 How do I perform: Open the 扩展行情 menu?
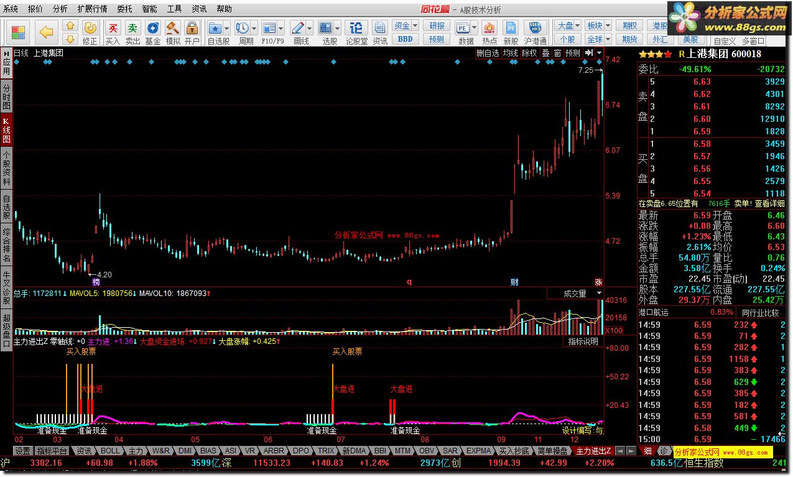(92, 9)
